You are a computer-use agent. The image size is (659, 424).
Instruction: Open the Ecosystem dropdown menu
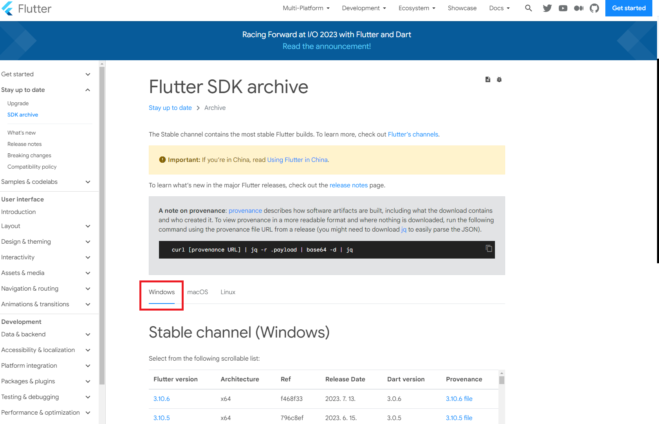(x=417, y=8)
